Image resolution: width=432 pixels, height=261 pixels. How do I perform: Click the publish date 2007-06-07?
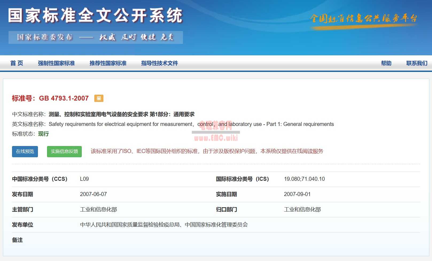click(x=93, y=194)
